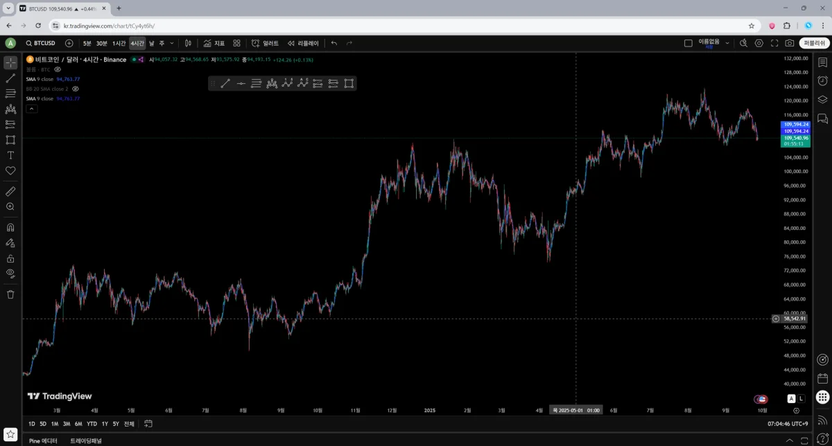The height and width of the screenshot is (446, 832).
Task: Switch to 30분 timeframe
Action: pos(102,43)
